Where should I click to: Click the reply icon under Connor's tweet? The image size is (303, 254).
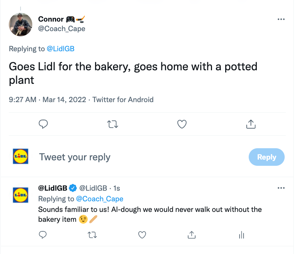tap(43, 124)
